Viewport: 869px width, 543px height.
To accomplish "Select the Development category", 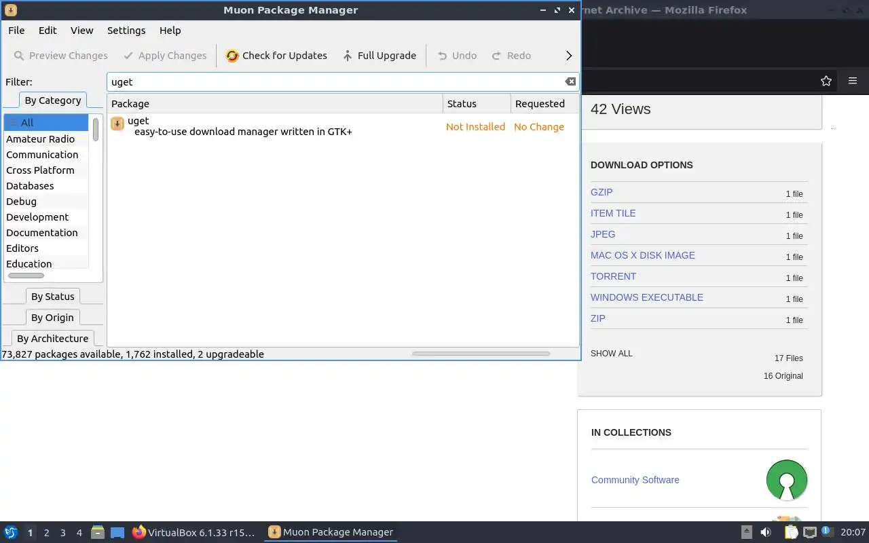I will 46,217.
